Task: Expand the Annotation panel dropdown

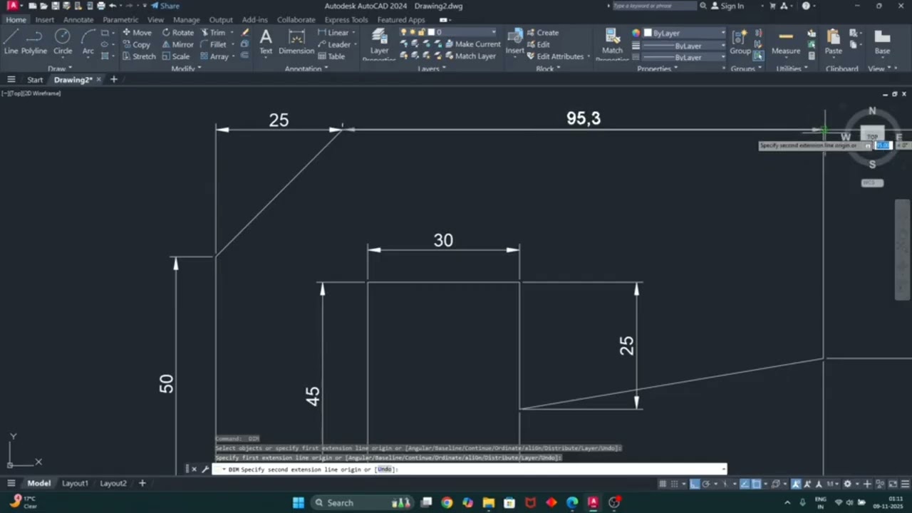Action: 306,69
